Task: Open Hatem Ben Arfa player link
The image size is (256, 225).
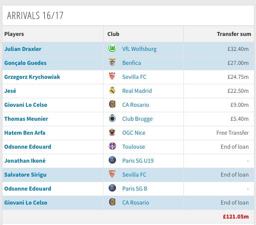Action: (x=25, y=133)
